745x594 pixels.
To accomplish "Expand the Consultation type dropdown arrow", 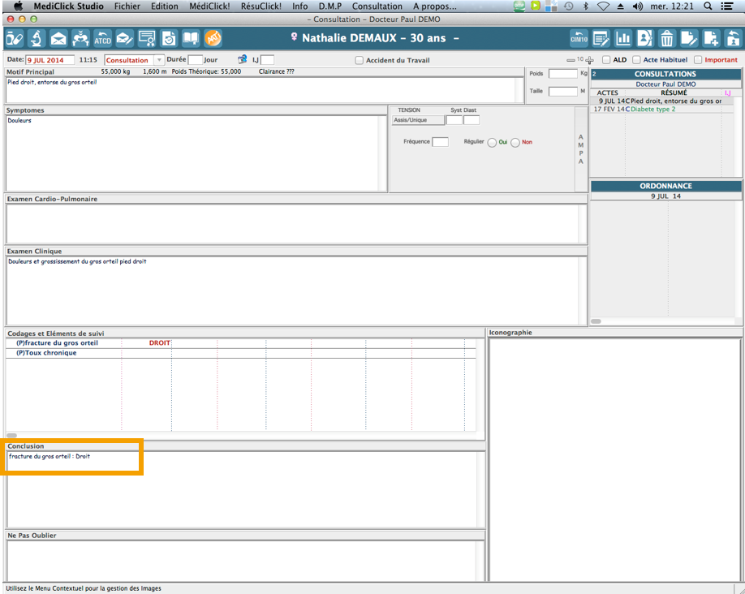I will pyautogui.click(x=159, y=60).
